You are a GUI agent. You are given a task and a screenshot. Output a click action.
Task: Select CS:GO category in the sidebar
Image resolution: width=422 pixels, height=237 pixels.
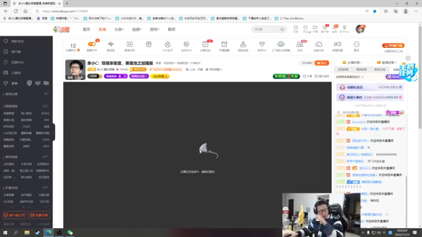click(x=26, y=126)
